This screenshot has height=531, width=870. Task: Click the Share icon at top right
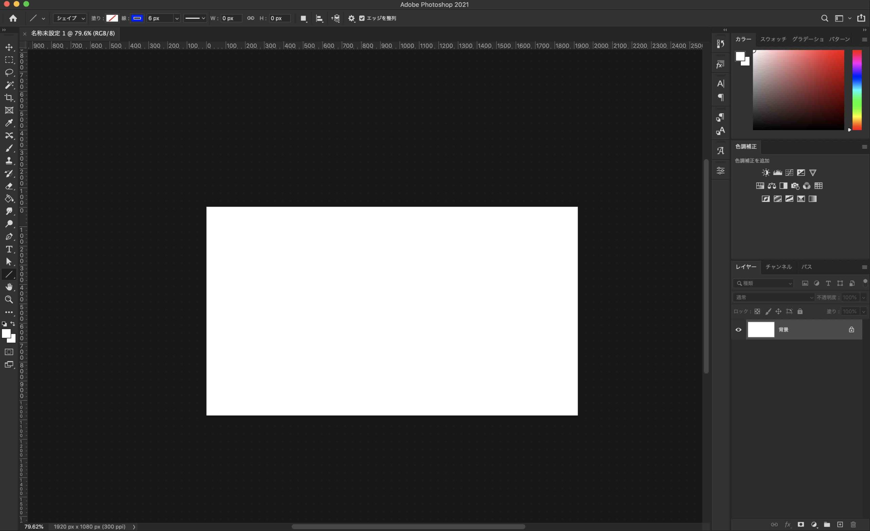(861, 18)
